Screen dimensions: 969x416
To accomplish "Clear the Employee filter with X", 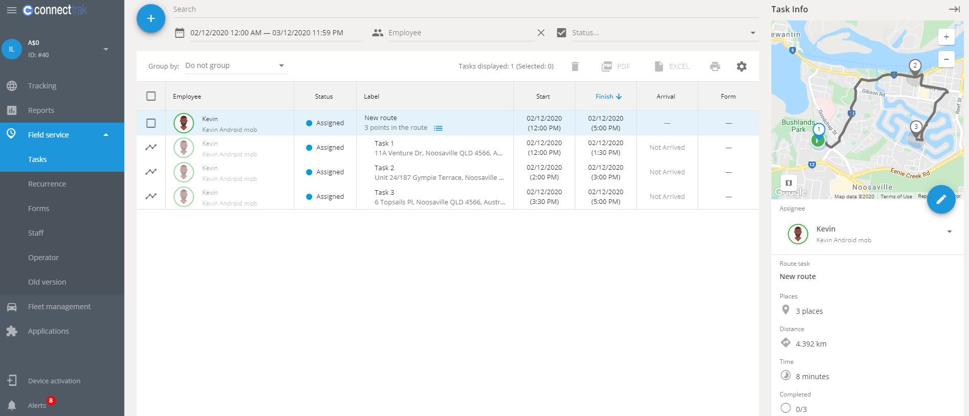I will click(x=541, y=33).
